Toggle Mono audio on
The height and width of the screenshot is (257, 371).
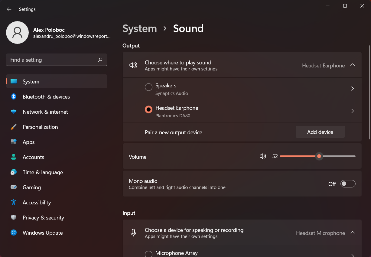pyautogui.click(x=348, y=184)
